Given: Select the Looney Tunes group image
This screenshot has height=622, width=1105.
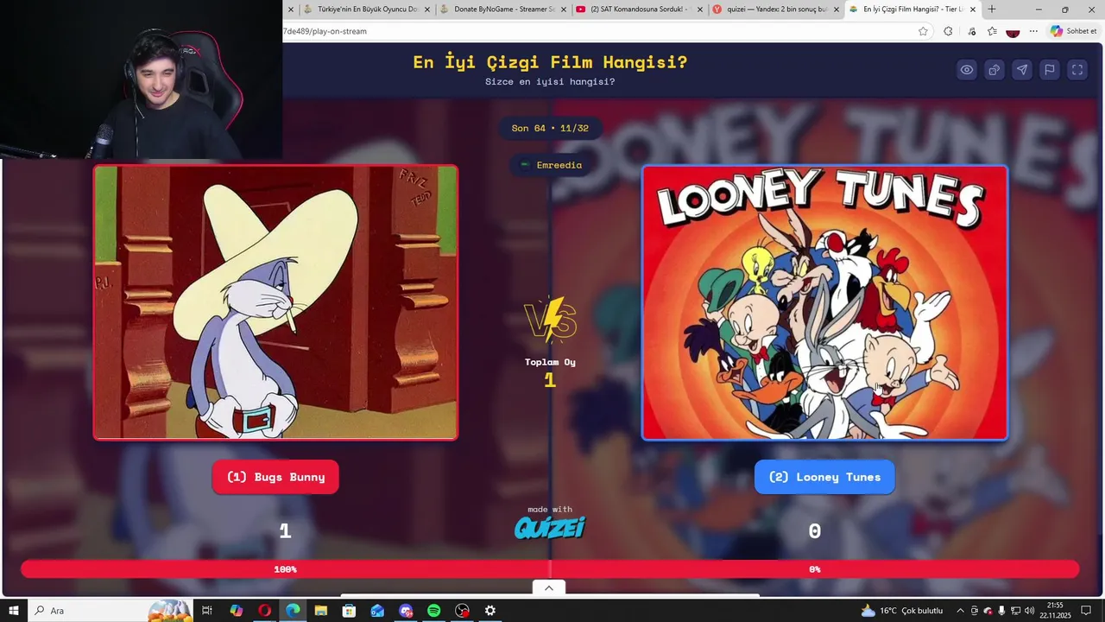Looking at the screenshot, I should [824, 302].
